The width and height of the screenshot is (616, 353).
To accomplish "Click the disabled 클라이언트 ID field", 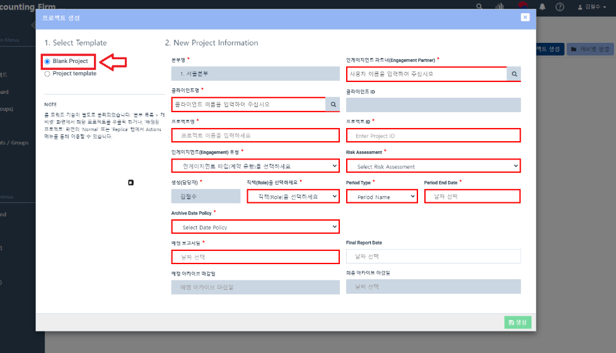I will [433, 105].
